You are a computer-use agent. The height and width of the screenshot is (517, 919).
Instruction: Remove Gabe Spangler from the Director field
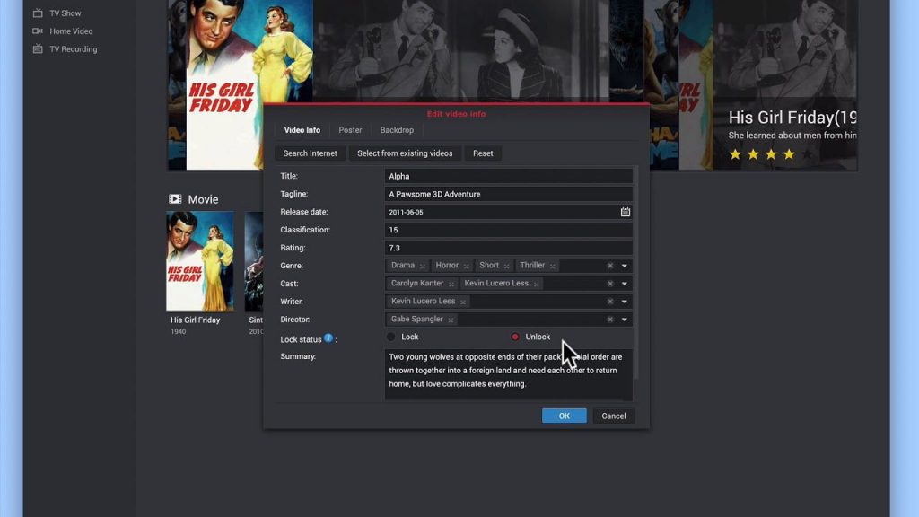451,320
